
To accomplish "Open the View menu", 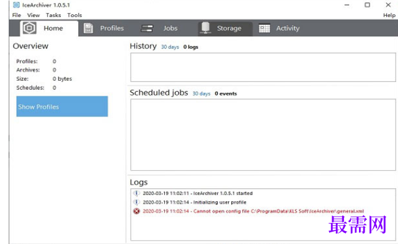I will (x=33, y=15).
